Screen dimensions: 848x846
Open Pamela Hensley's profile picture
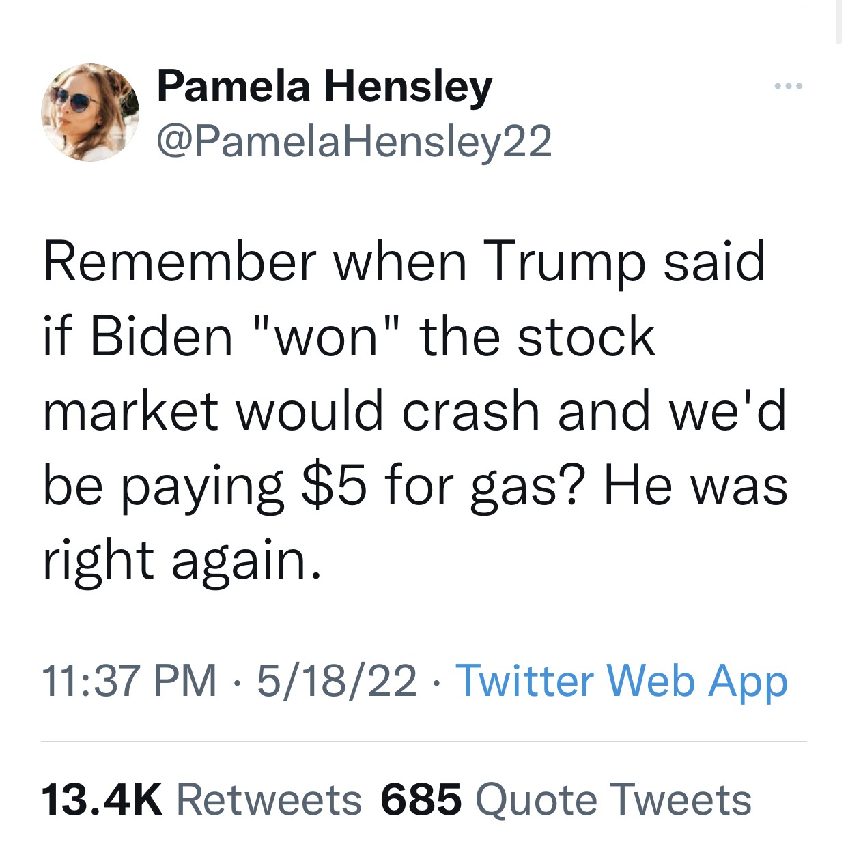click(90, 113)
